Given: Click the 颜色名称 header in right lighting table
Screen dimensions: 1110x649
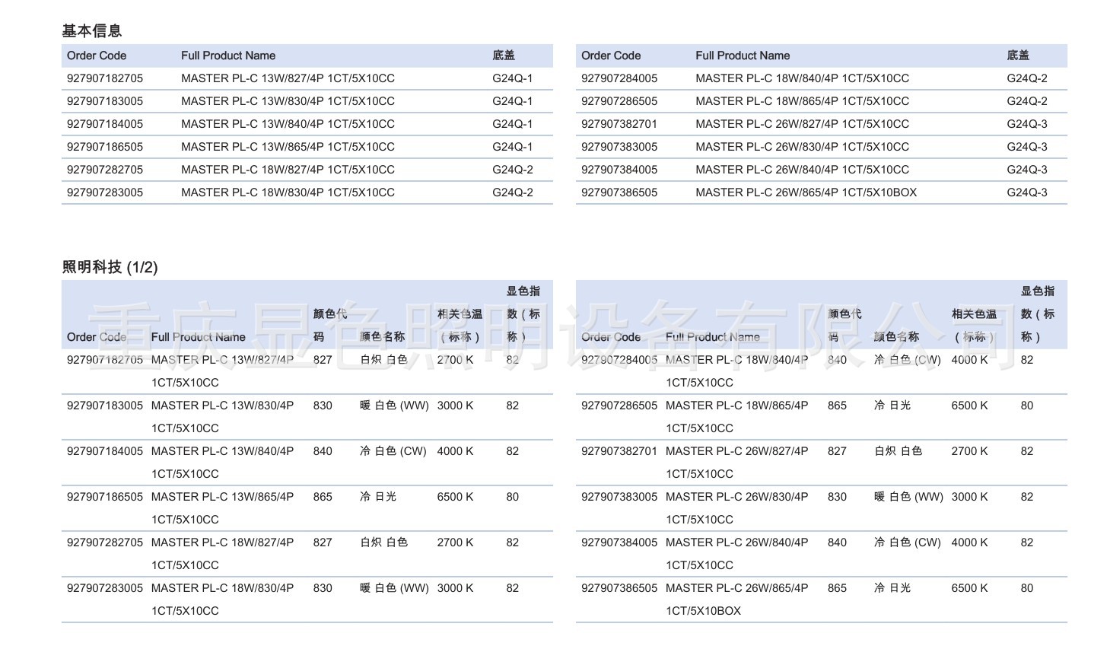Looking at the screenshot, I should point(896,337).
